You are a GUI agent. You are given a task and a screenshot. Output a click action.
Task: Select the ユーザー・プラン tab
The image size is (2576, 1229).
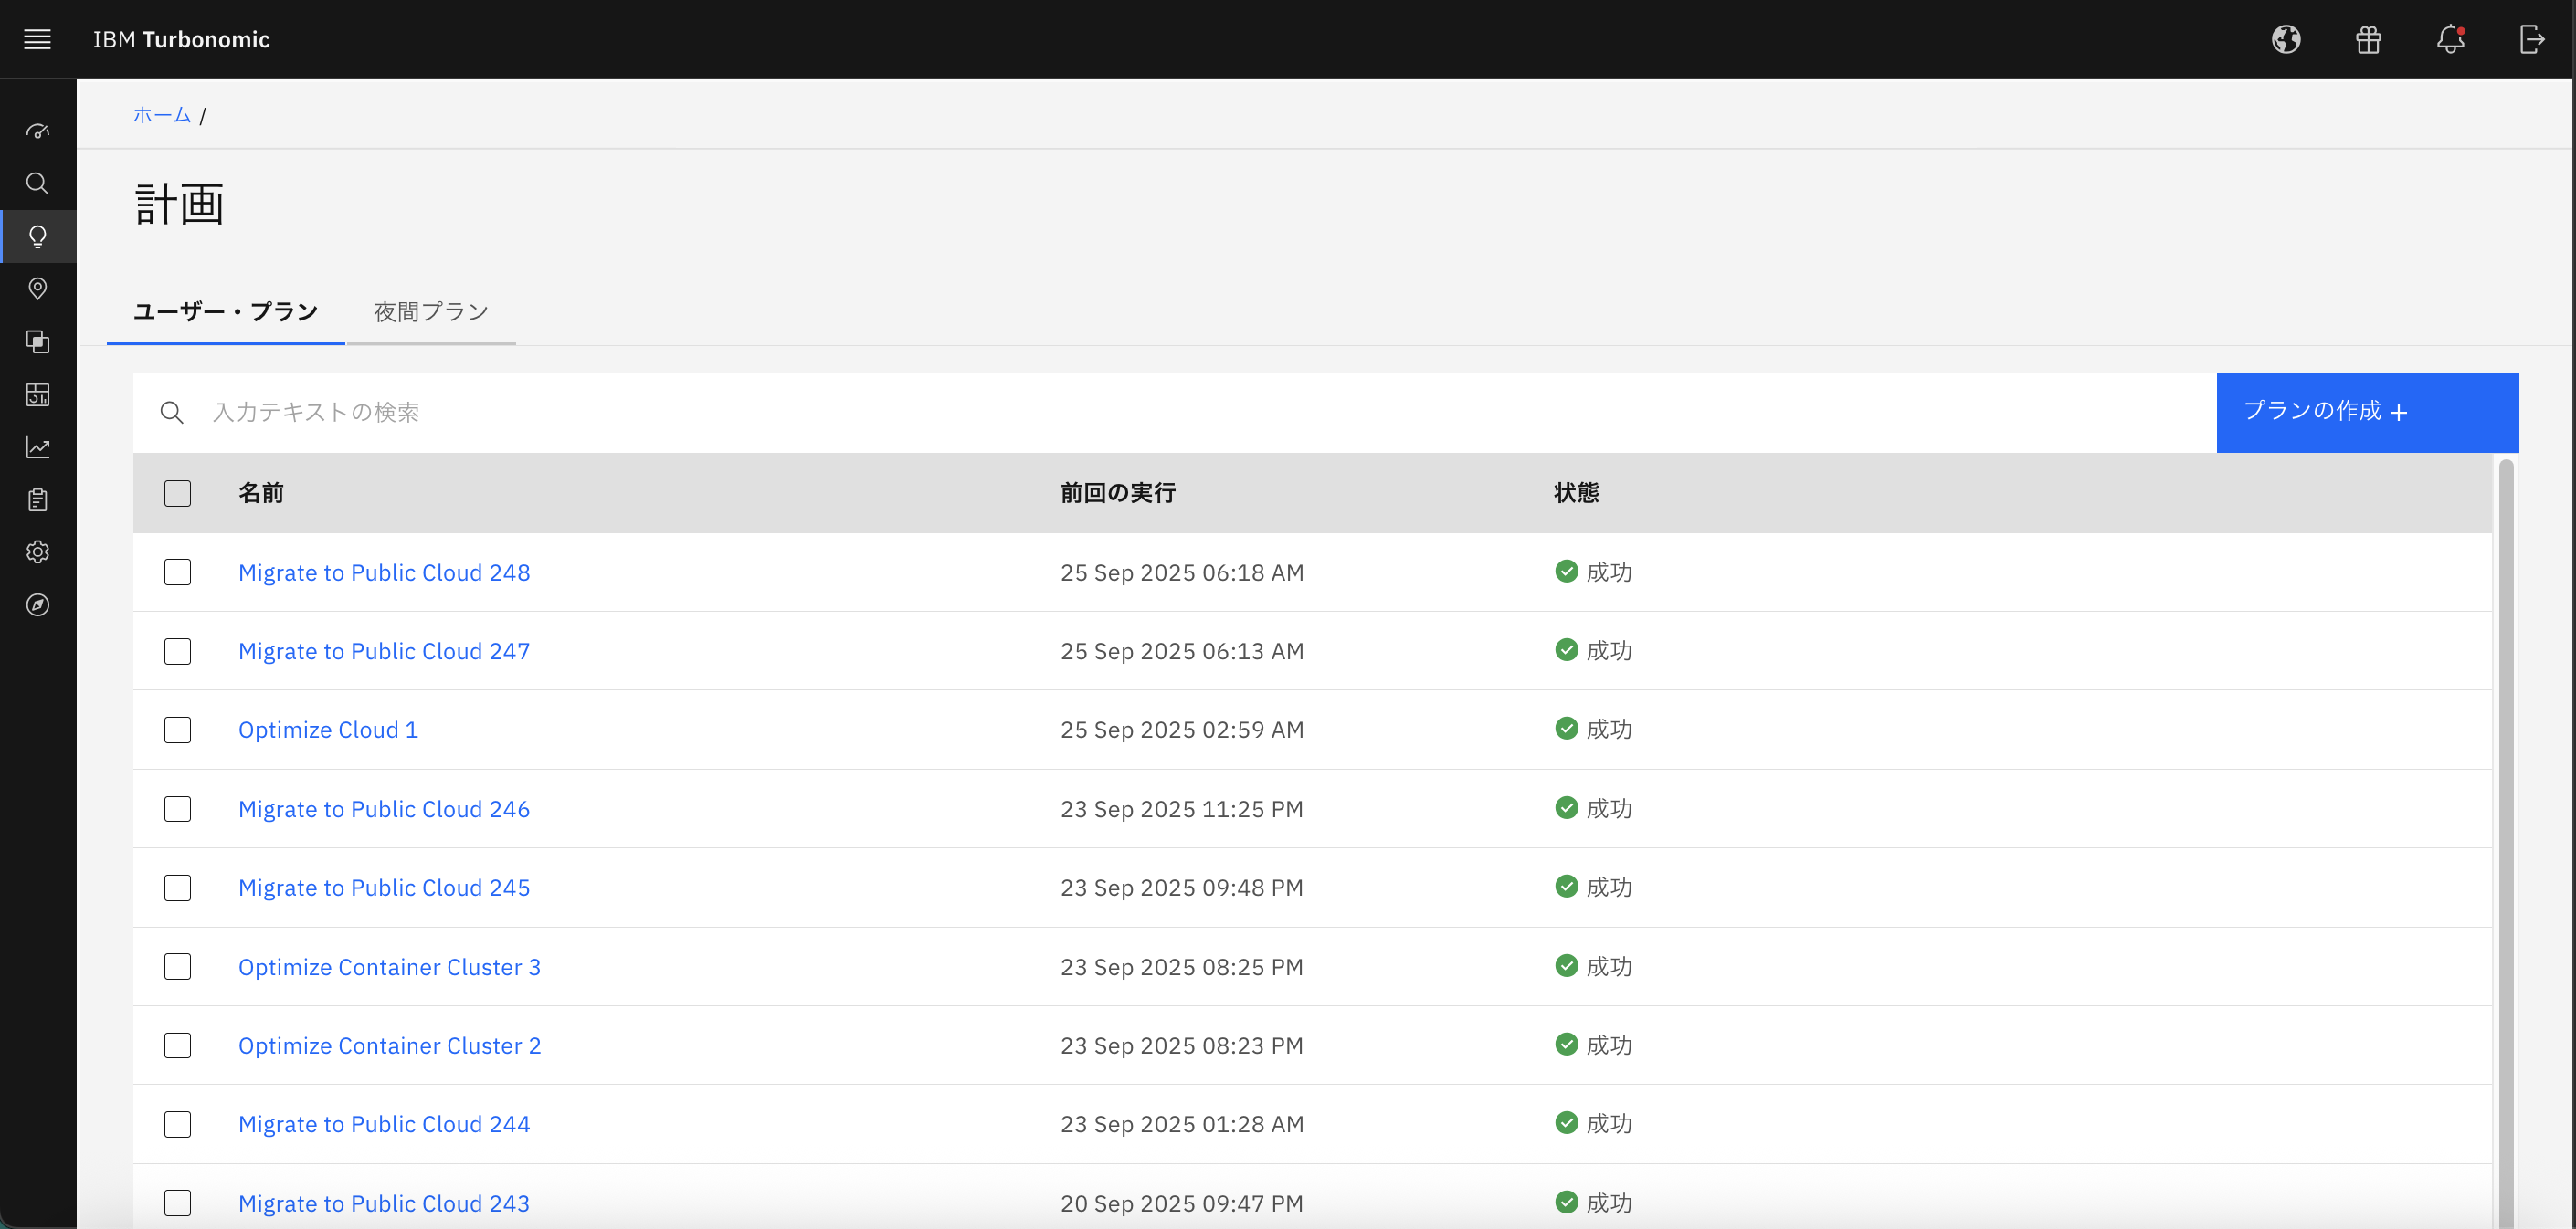click(x=225, y=311)
